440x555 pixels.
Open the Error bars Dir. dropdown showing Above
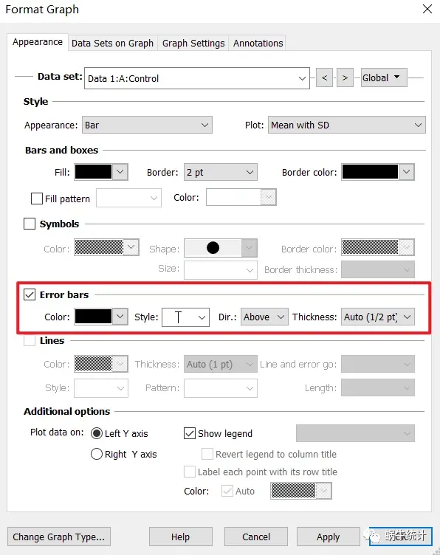click(x=264, y=317)
